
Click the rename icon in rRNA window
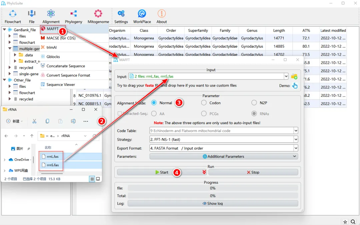[x=73, y=121]
